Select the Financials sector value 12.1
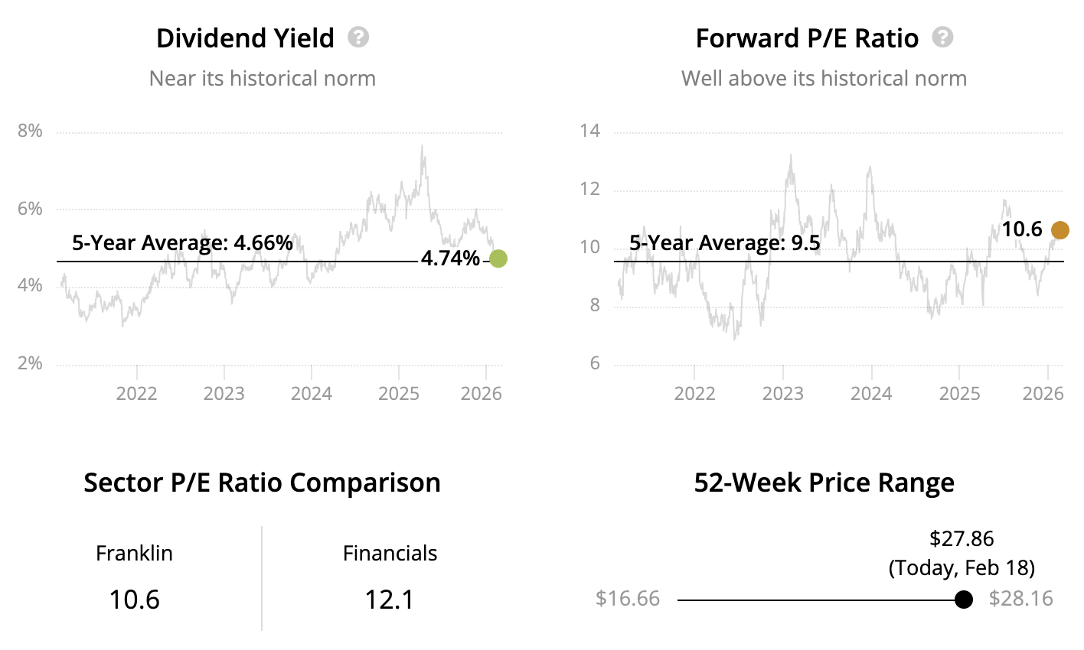The width and height of the screenshot is (1084, 650). coord(390,599)
